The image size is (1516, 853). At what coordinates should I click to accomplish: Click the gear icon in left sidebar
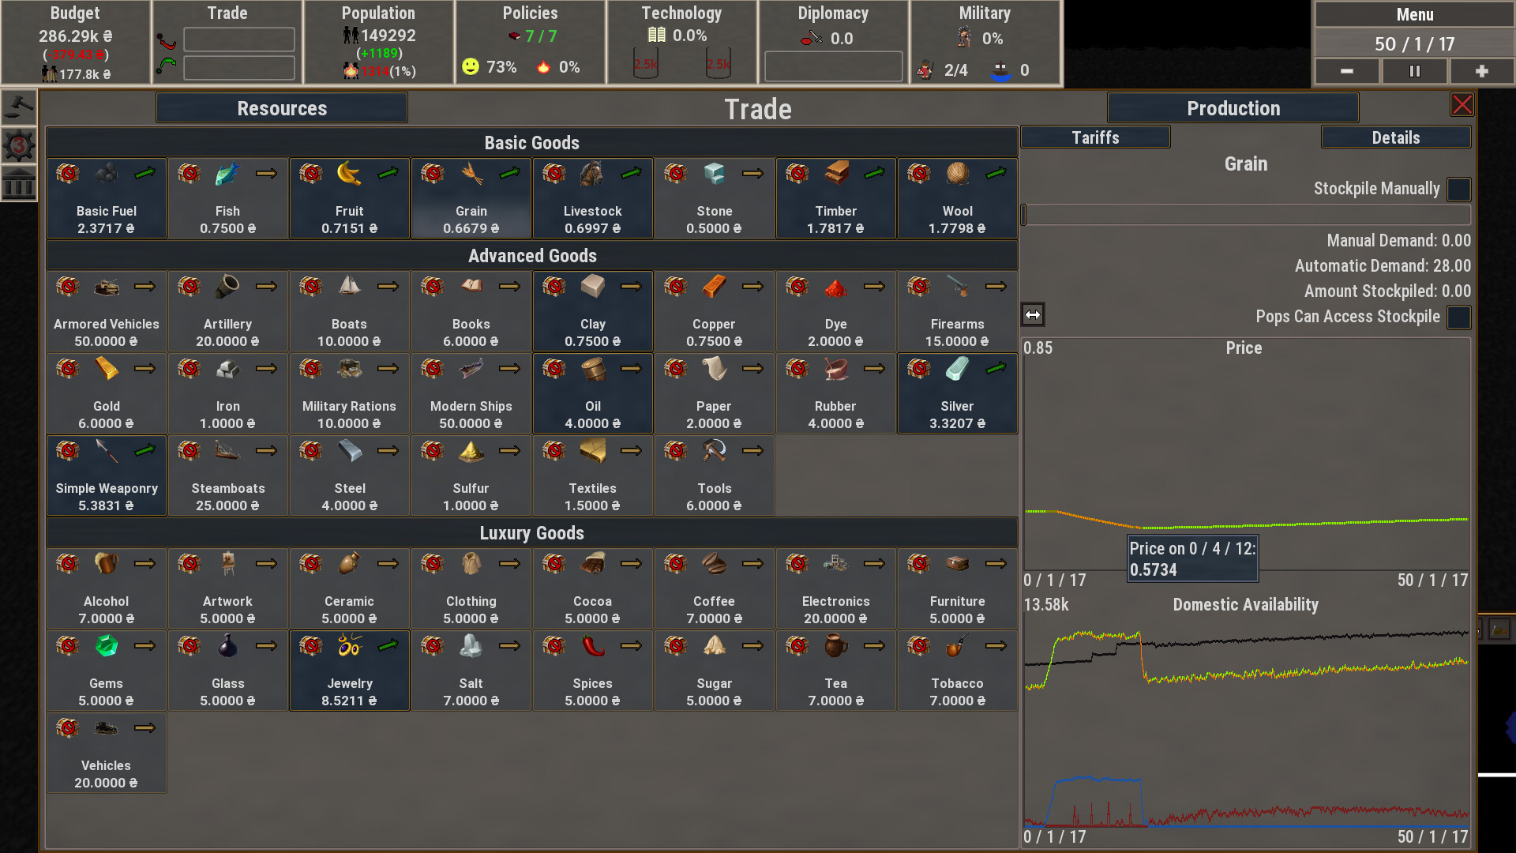point(19,145)
